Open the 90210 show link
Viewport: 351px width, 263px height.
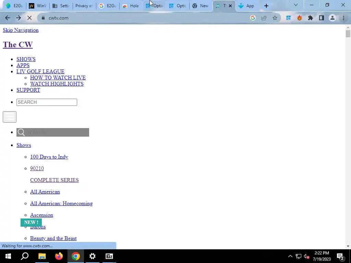(x=37, y=168)
